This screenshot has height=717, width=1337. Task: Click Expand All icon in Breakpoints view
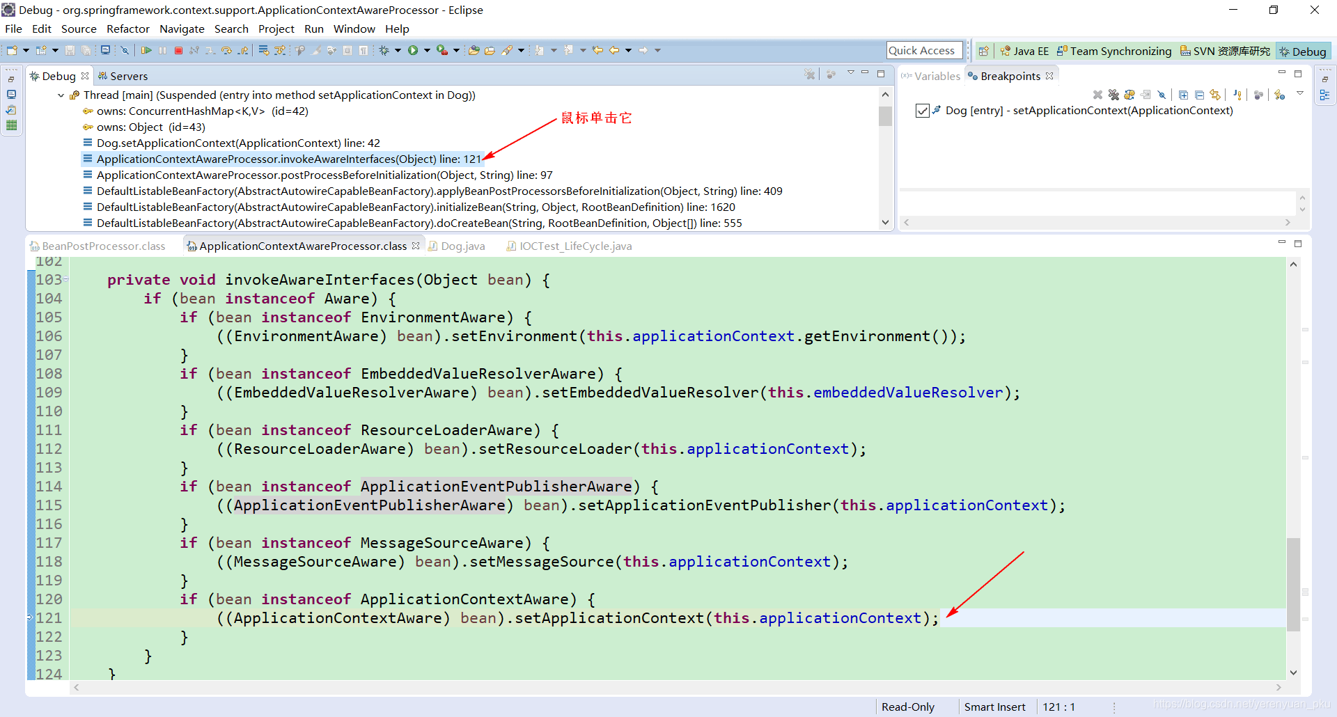pyautogui.click(x=1183, y=95)
